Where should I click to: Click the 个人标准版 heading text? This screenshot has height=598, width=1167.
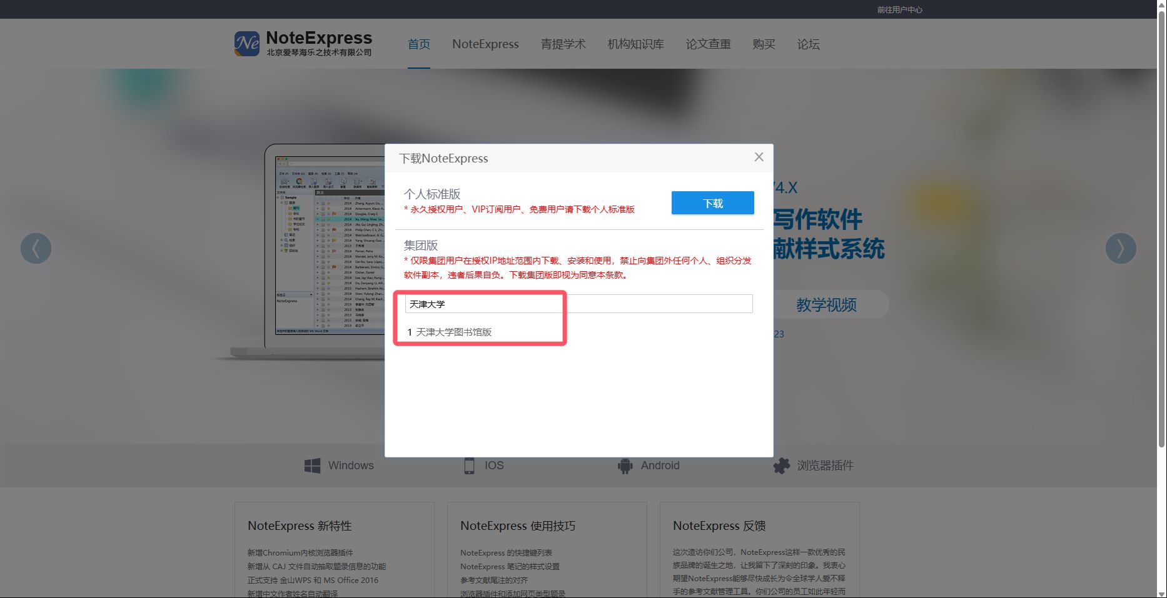pos(432,194)
